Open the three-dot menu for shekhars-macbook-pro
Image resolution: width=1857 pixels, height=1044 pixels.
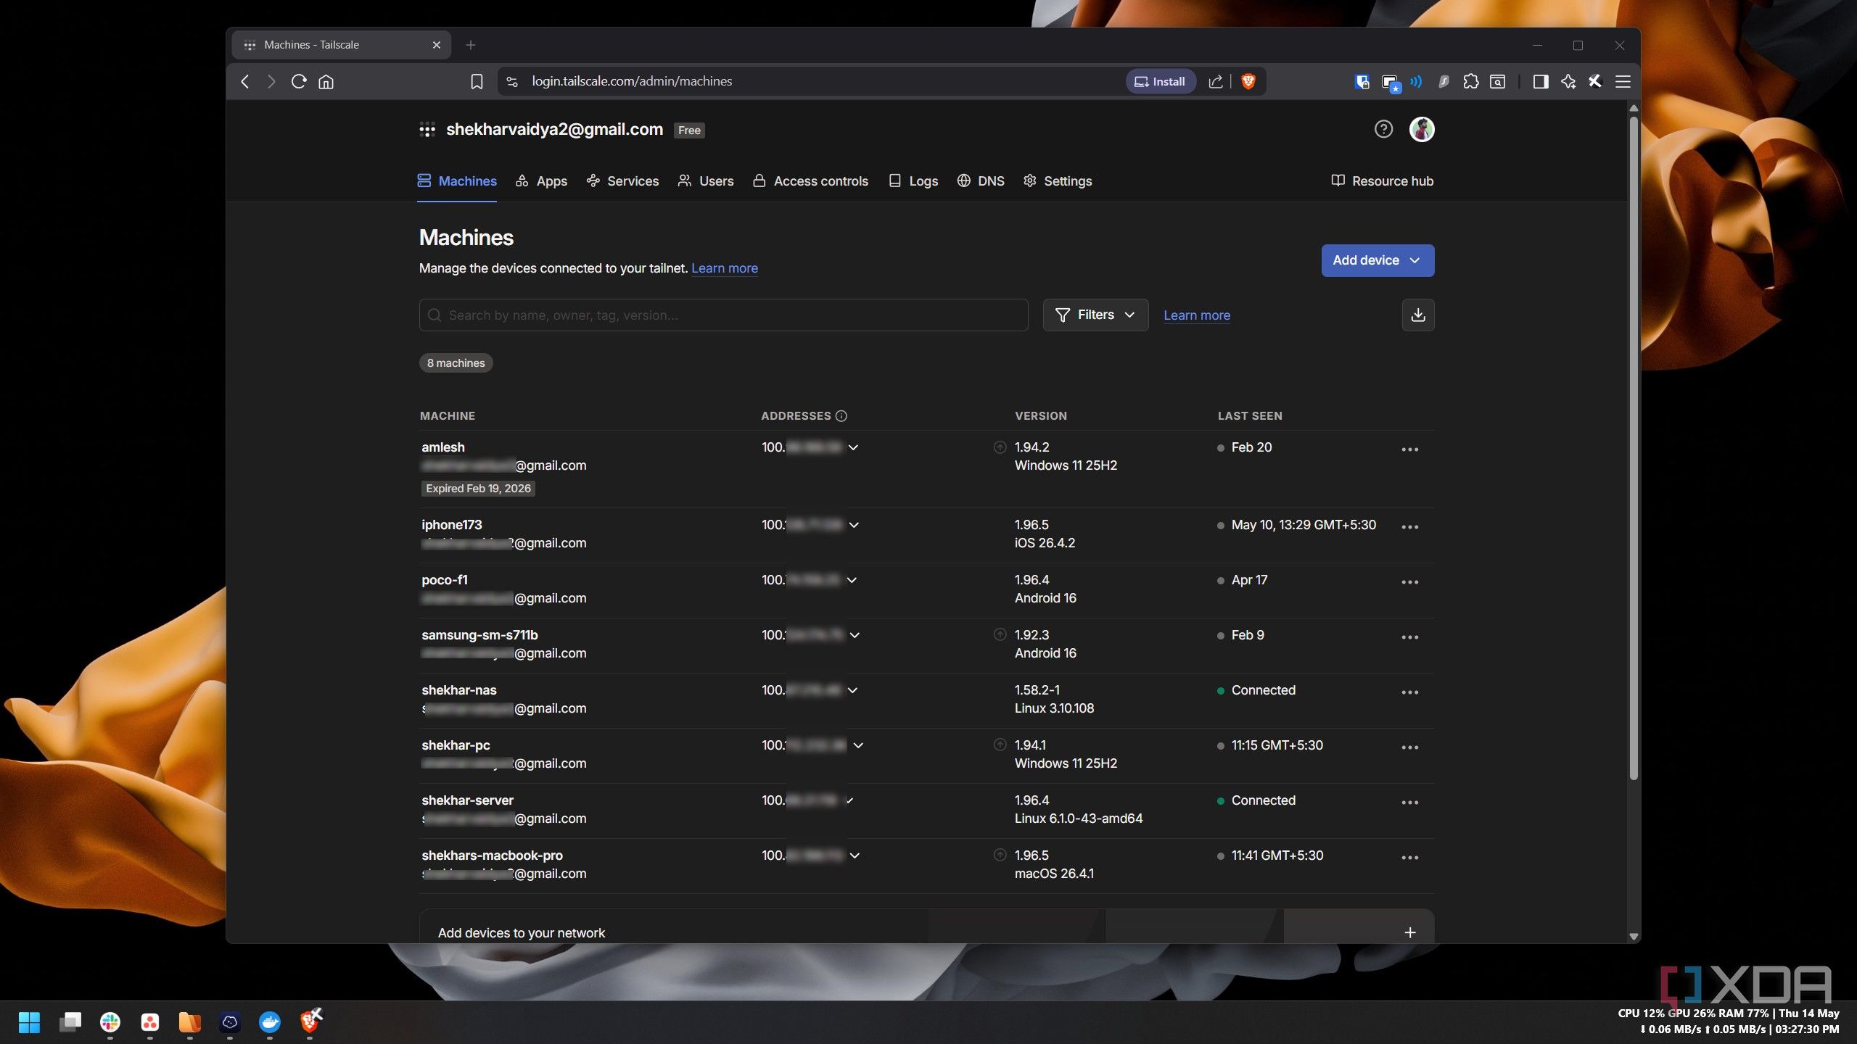(x=1409, y=858)
